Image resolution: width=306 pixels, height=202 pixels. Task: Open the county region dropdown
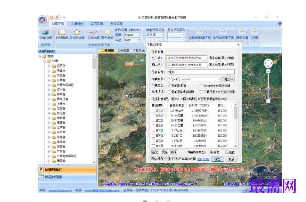[183, 35]
